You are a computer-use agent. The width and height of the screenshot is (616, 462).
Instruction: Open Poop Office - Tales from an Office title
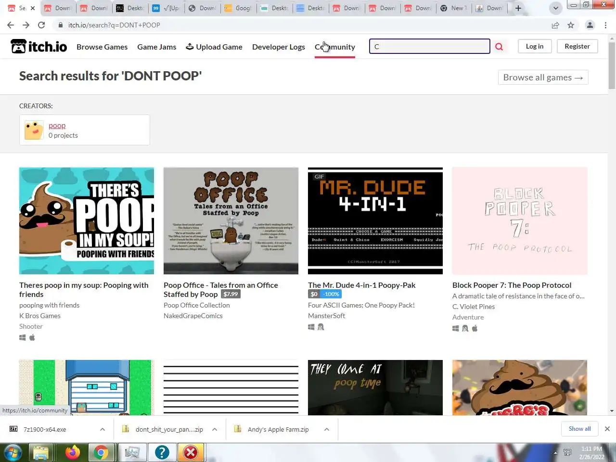coord(220,290)
